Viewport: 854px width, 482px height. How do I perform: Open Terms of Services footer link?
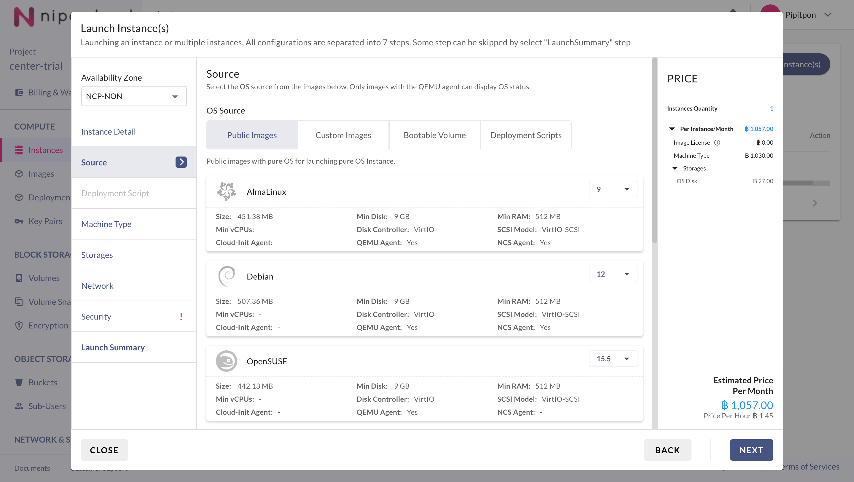[811, 466]
